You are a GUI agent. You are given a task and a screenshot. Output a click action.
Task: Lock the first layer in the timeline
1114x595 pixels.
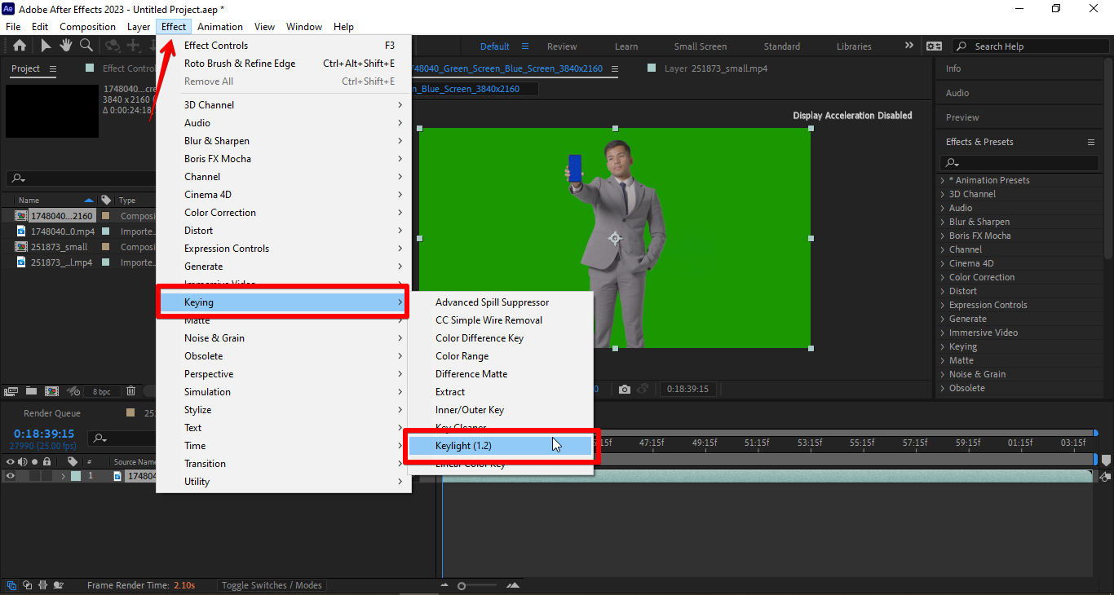[46, 475]
